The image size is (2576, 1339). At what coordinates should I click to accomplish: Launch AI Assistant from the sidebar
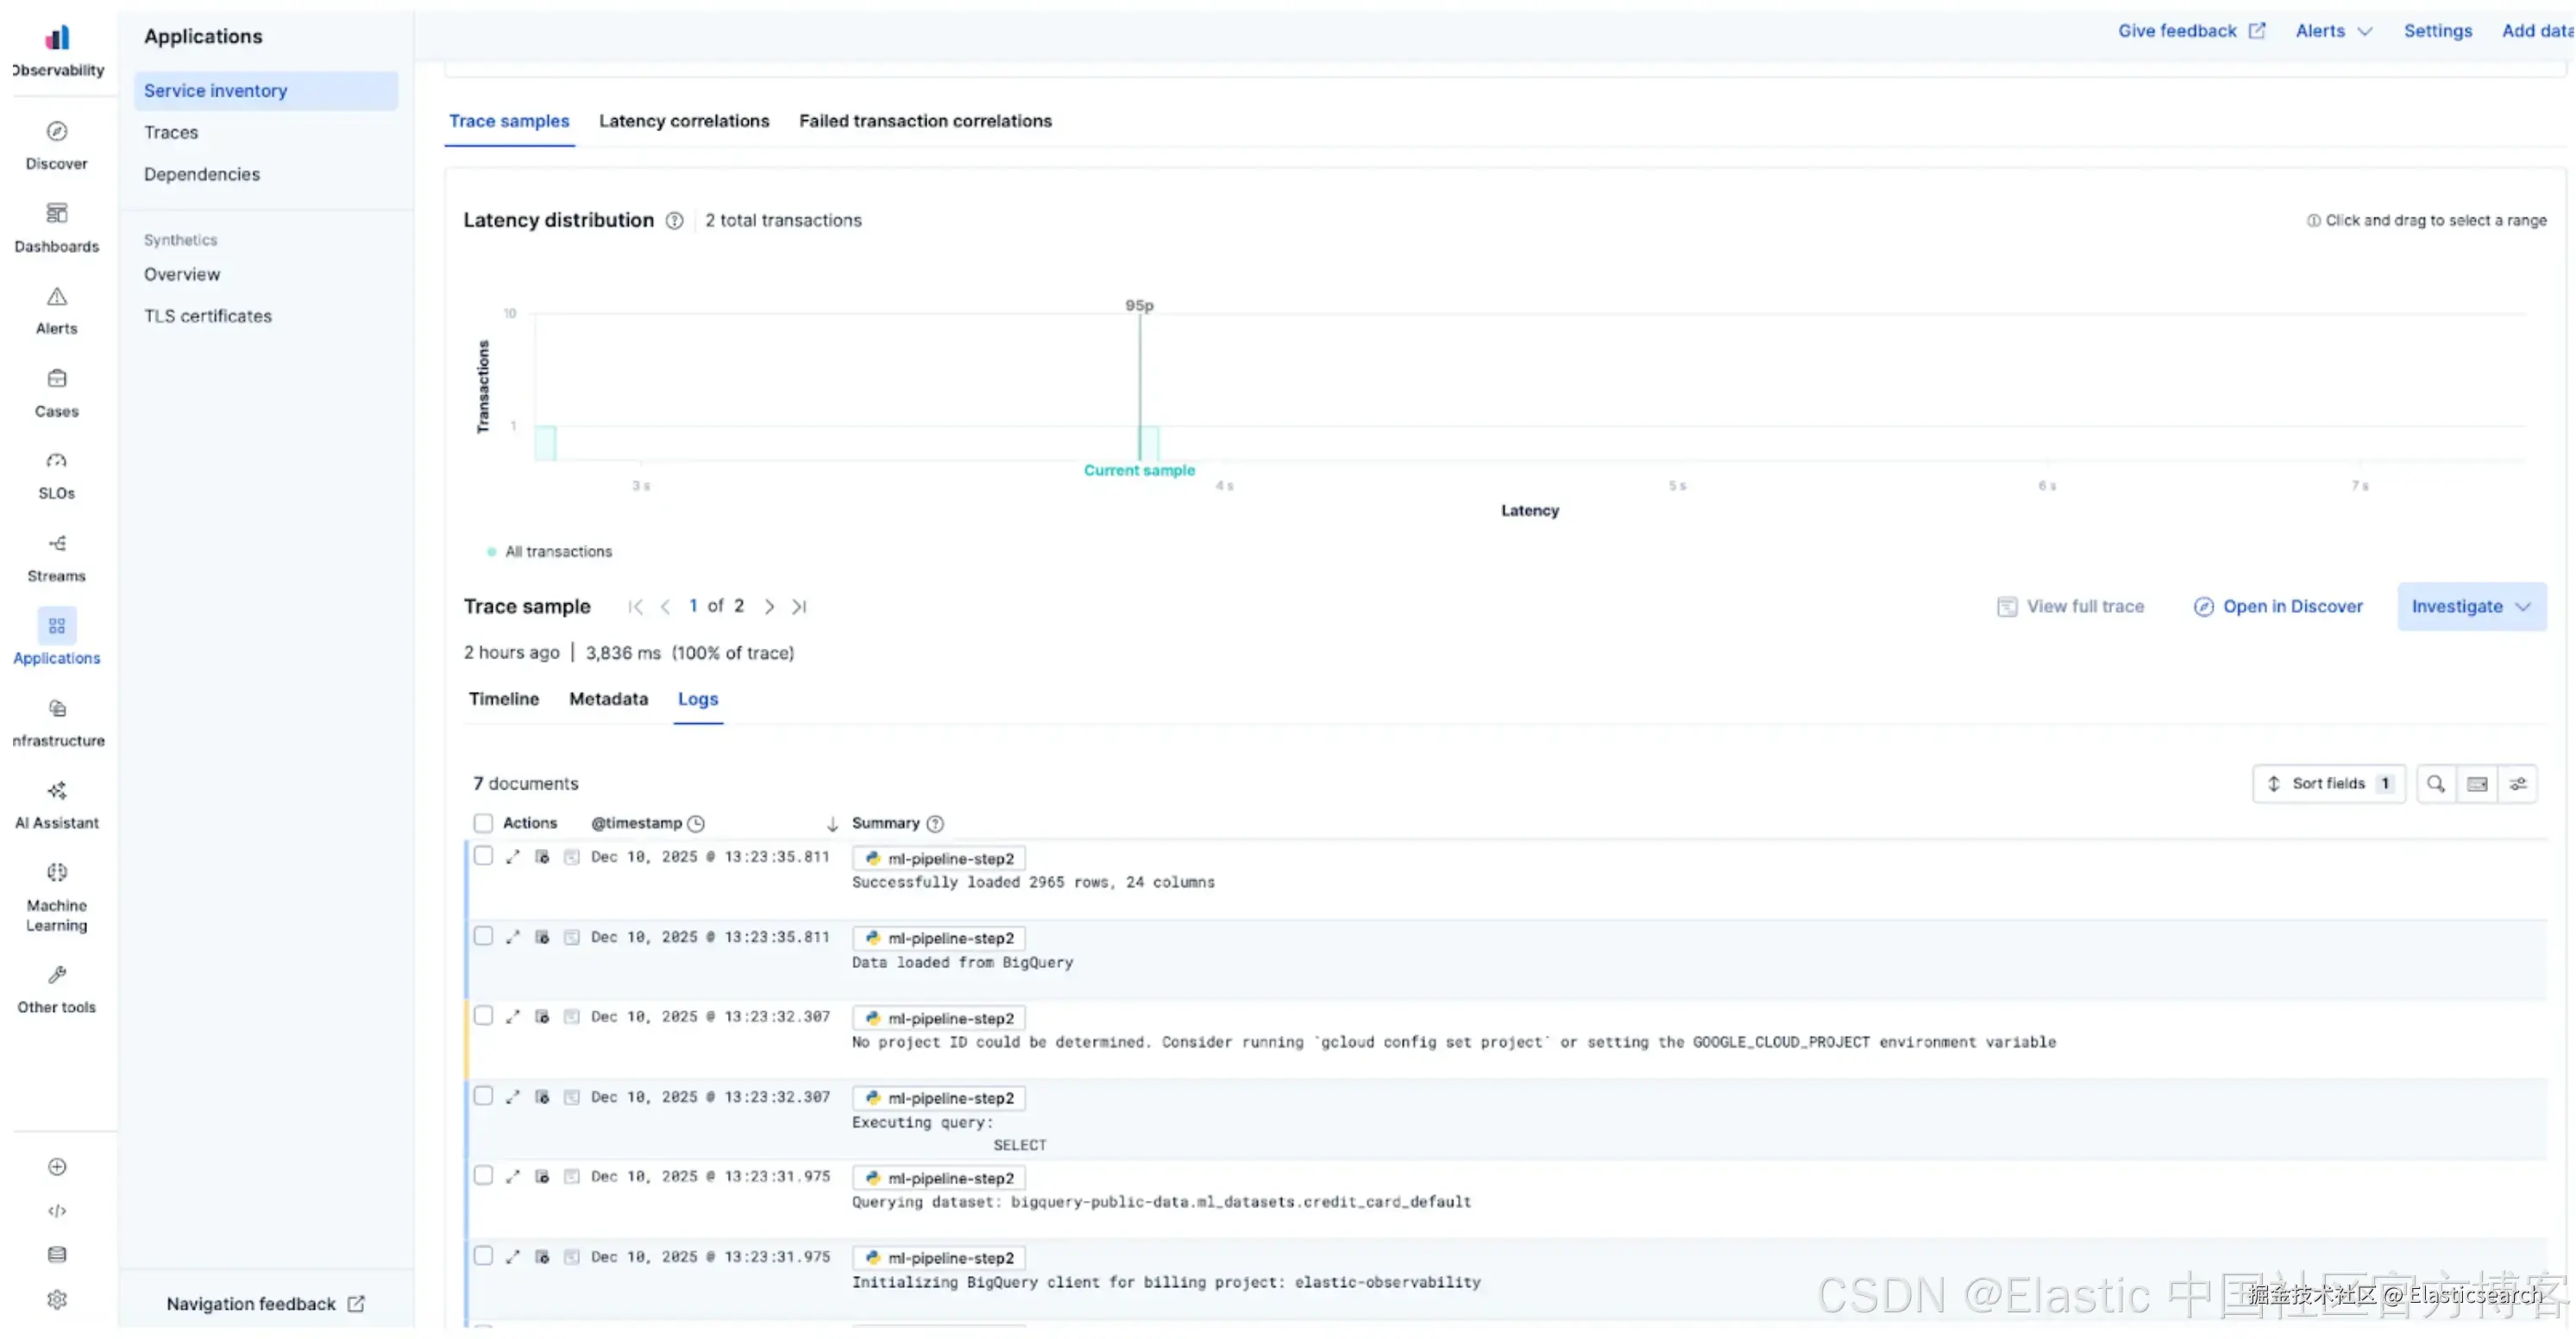click(x=57, y=792)
